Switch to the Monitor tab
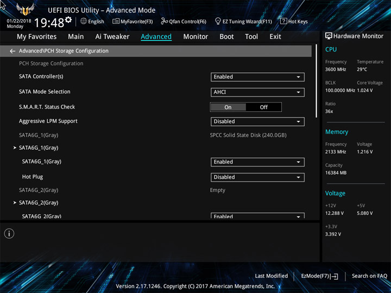The image size is (391, 293). click(x=195, y=37)
